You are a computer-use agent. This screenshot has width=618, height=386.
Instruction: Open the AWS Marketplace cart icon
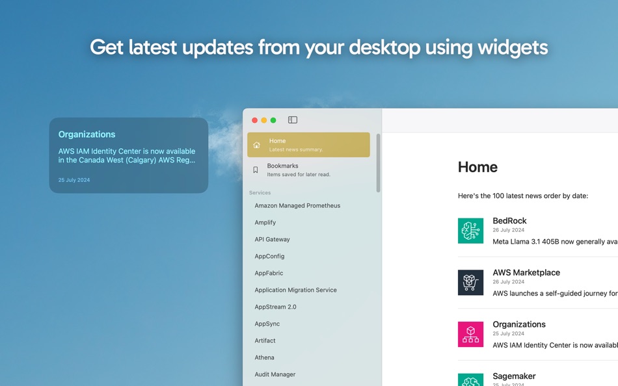click(x=470, y=283)
